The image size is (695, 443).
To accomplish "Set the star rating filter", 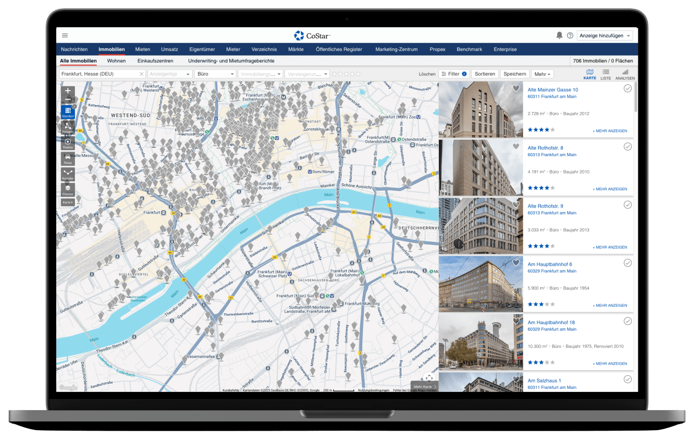I will pos(346,74).
